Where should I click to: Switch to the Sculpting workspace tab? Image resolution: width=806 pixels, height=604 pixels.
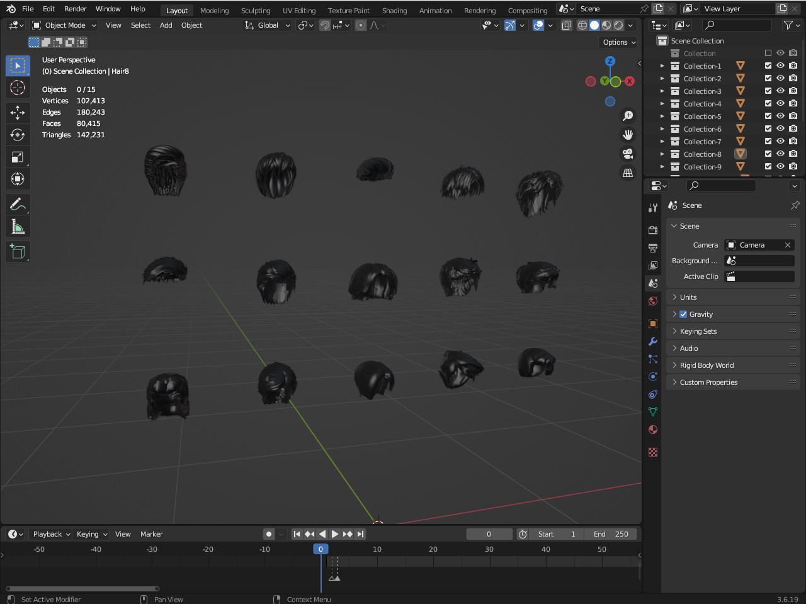[x=255, y=11]
